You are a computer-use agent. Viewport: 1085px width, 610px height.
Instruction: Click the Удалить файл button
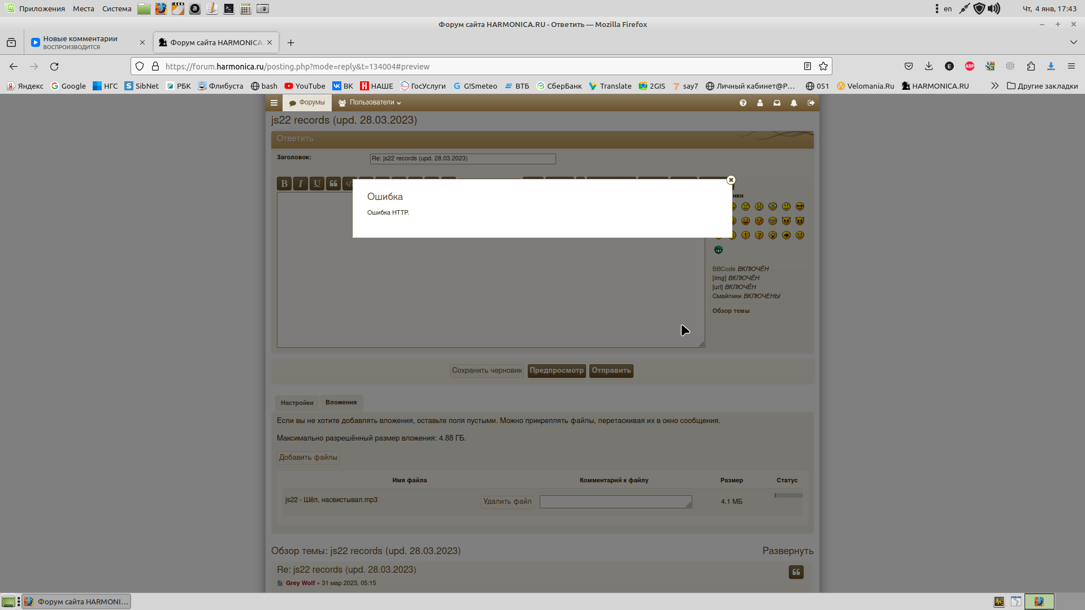(x=507, y=502)
